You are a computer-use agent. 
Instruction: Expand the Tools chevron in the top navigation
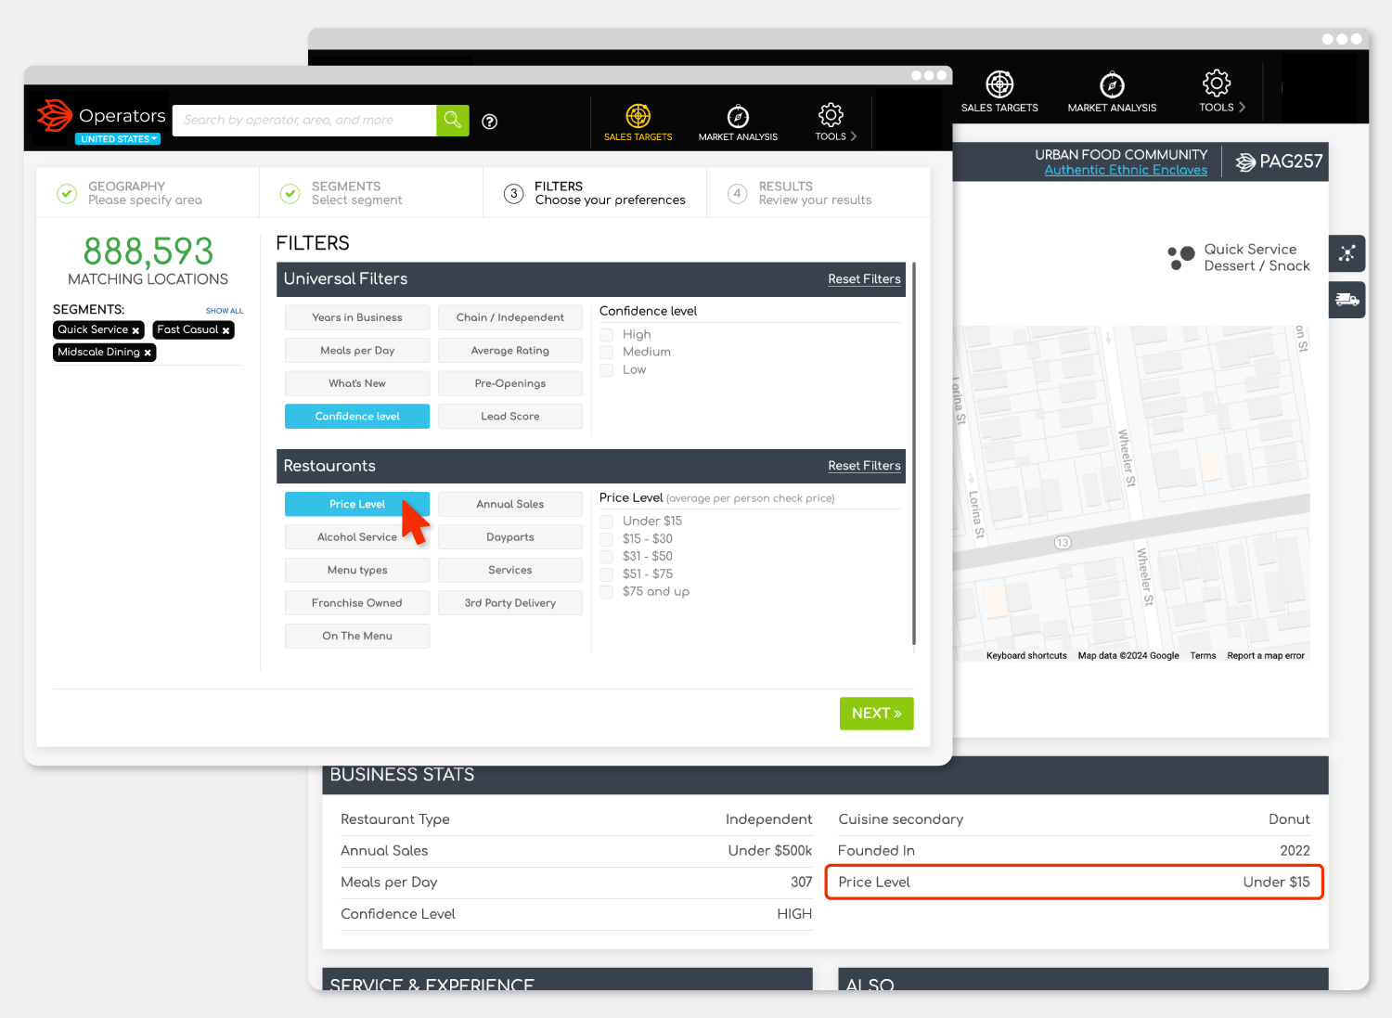[x=854, y=135]
